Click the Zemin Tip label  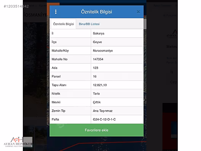pos(58,111)
